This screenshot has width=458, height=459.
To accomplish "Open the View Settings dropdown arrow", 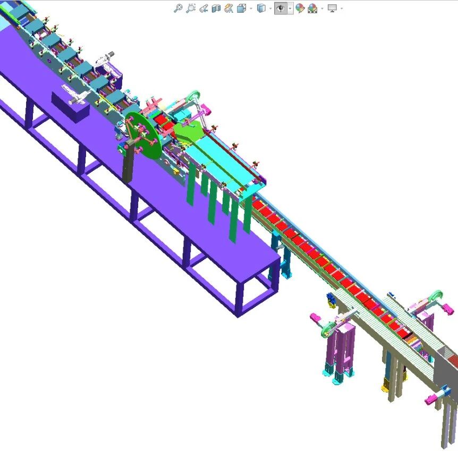I will [x=342, y=9].
